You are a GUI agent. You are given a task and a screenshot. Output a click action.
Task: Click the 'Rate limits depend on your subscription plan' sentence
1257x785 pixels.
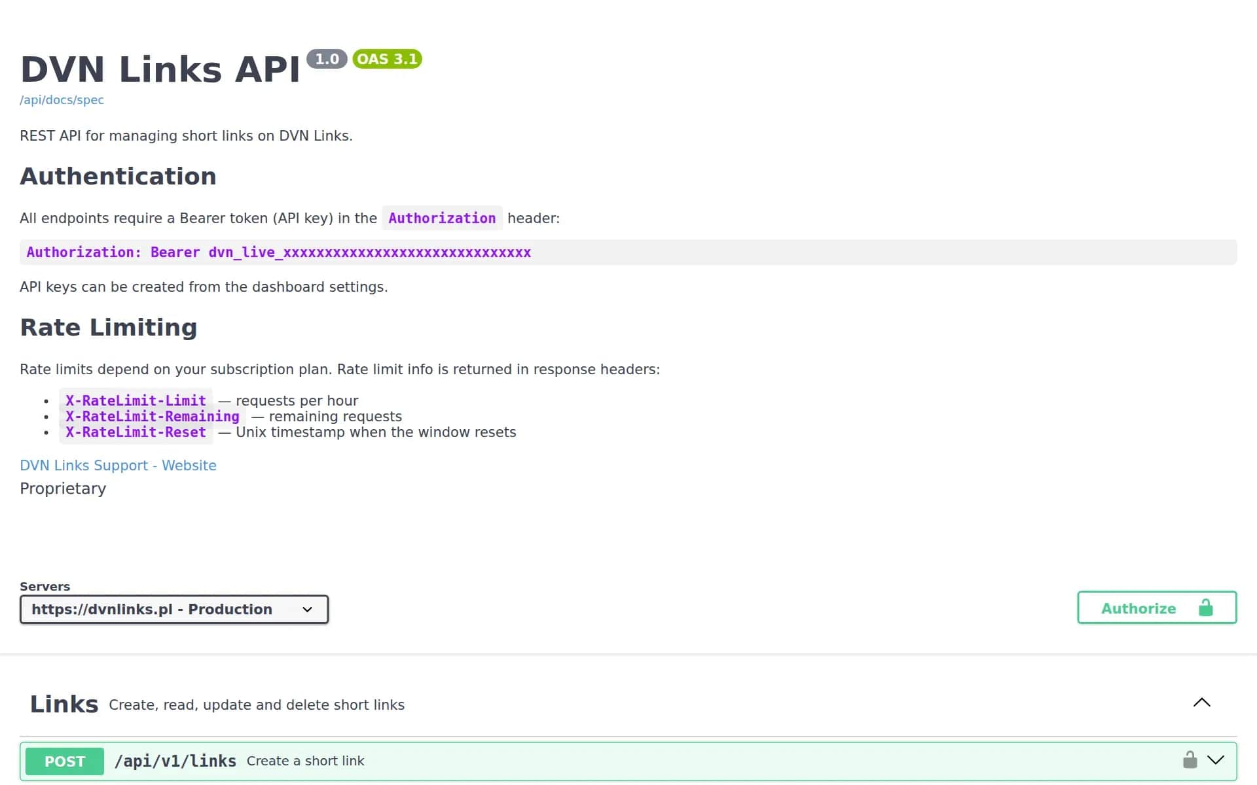pos(340,369)
